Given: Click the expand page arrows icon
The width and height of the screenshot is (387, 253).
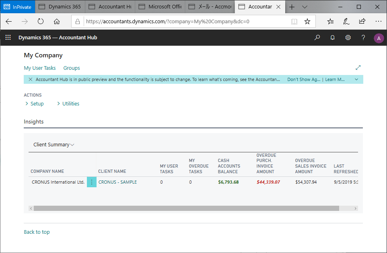Looking at the screenshot, I should (358, 67).
